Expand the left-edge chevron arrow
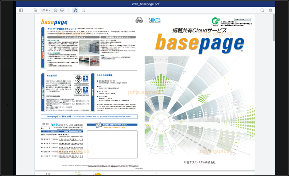The height and width of the screenshot is (176, 289). point(7,105)
